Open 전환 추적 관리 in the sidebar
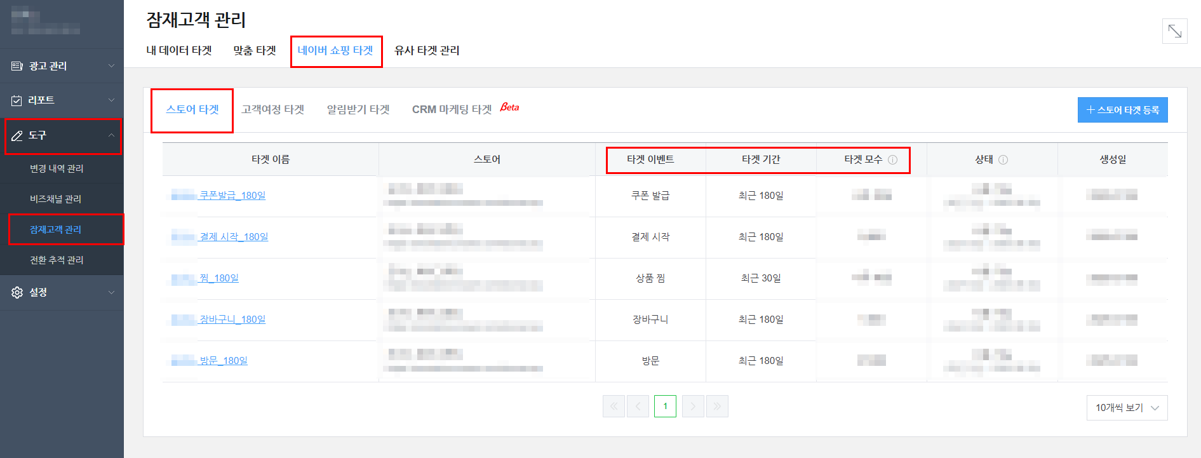This screenshot has width=1201, height=458. coord(57,260)
